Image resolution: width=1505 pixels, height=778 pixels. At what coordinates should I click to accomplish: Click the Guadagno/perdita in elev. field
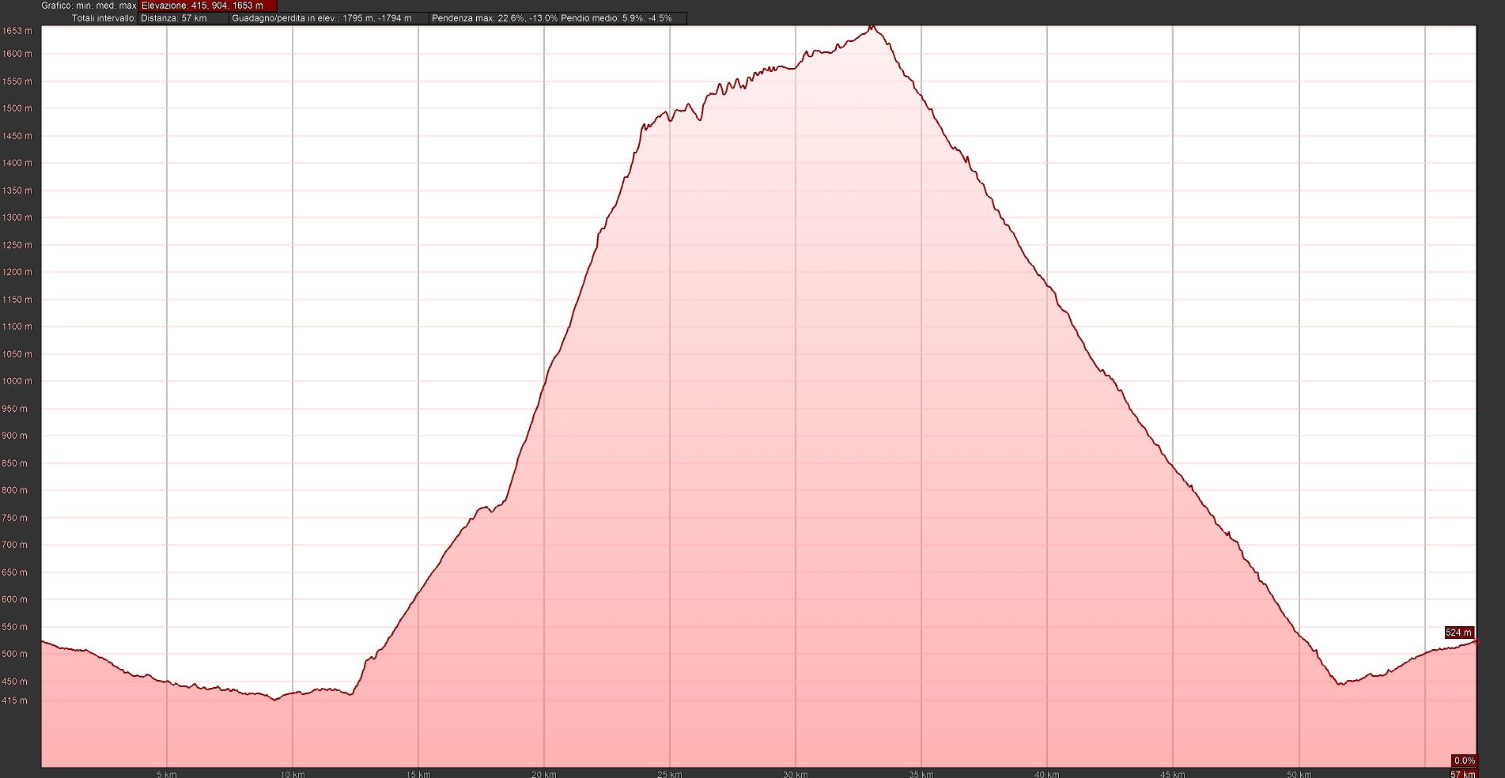[328, 18]
